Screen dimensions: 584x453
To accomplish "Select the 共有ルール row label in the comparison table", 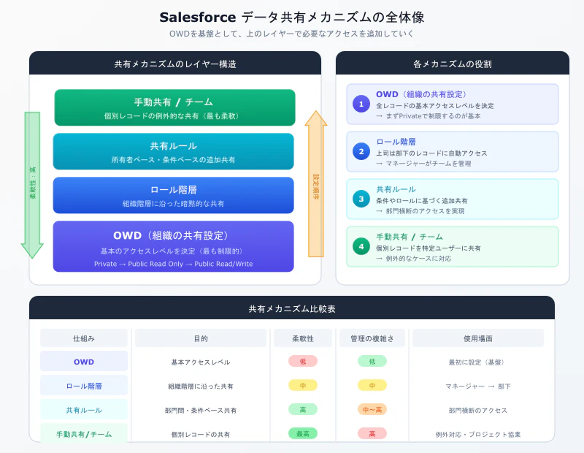I will (x=84, y=410).
